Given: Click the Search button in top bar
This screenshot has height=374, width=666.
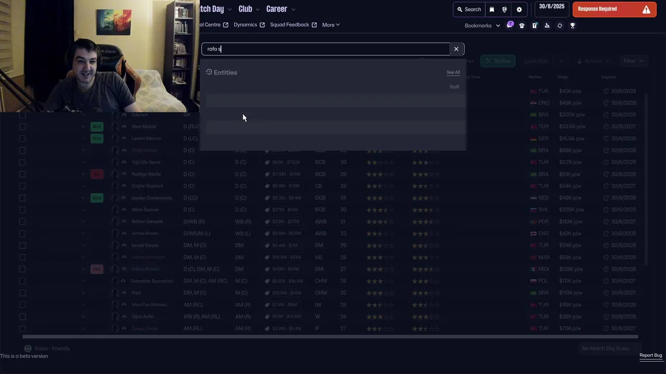Looking at the screenshot, I should [x=469, y=9].
